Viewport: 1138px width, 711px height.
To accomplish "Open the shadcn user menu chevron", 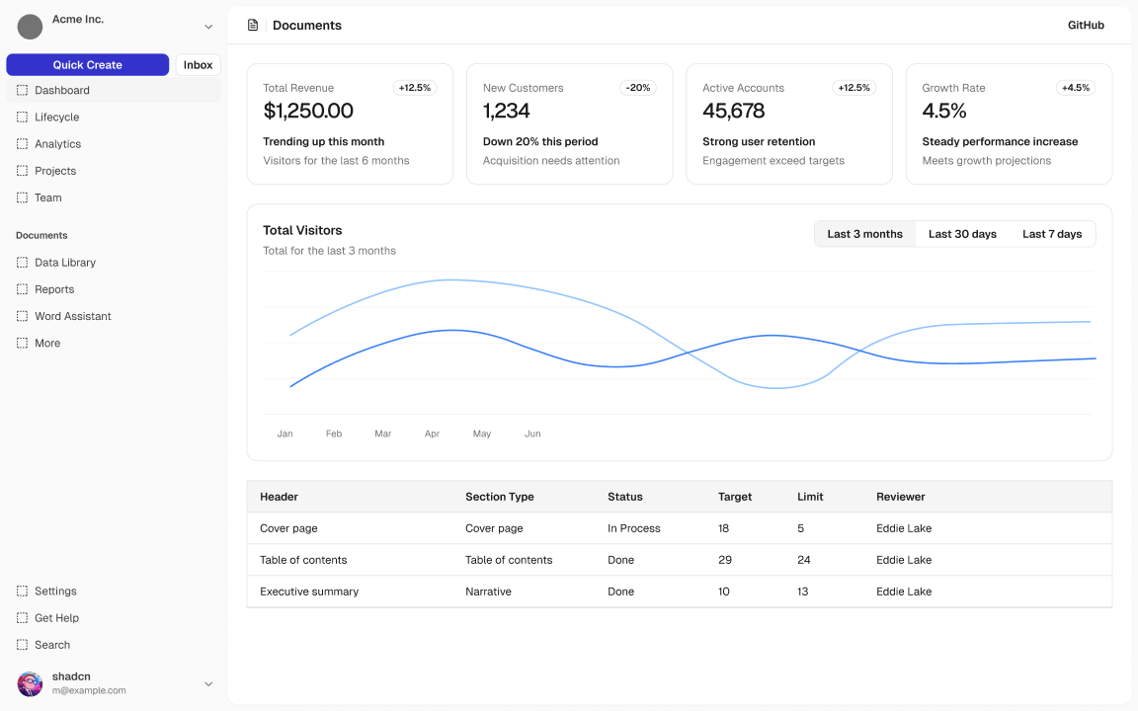I will (208, 683).
